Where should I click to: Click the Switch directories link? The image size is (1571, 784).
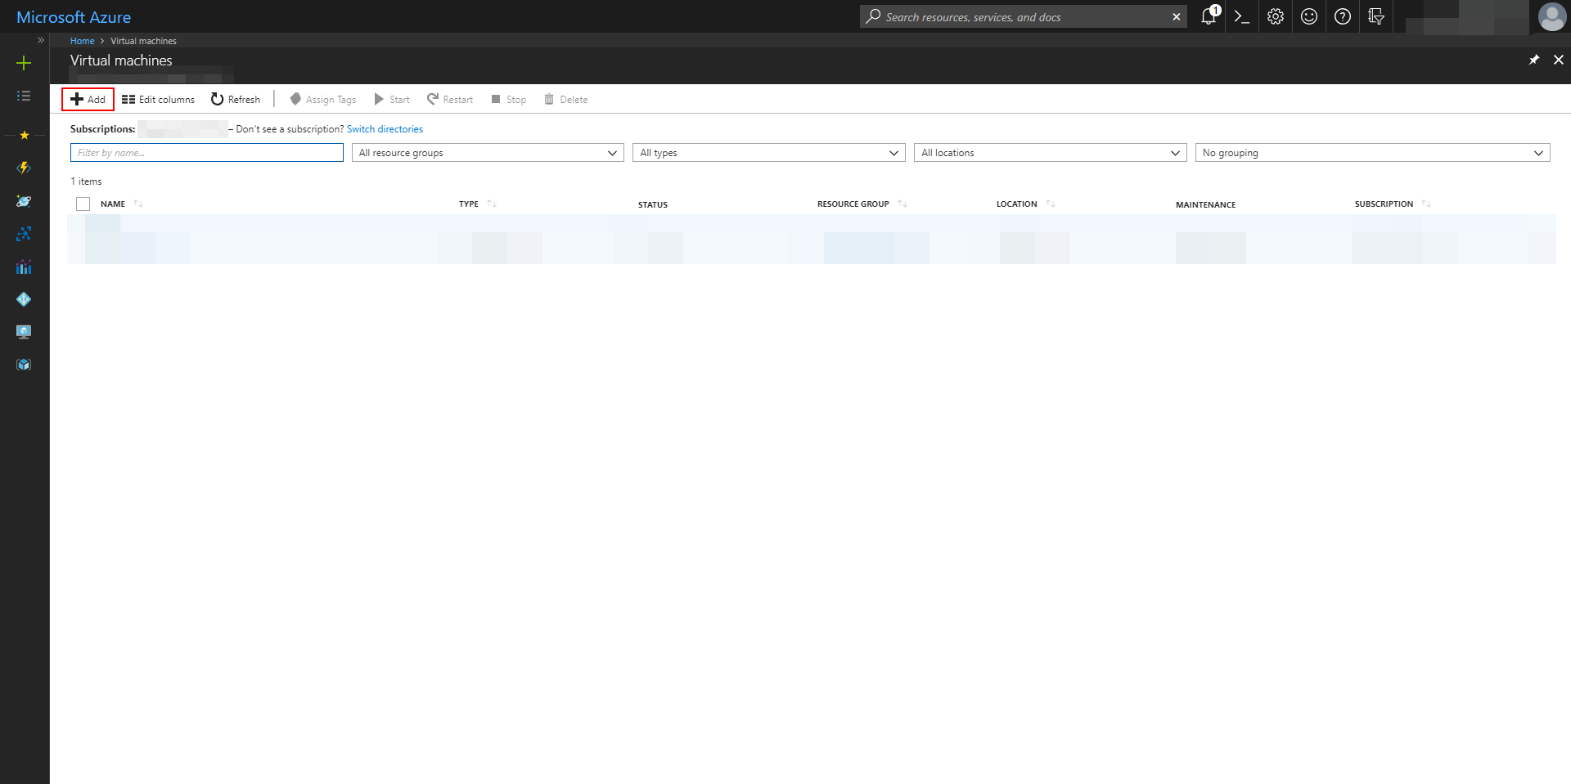[385, 128]
